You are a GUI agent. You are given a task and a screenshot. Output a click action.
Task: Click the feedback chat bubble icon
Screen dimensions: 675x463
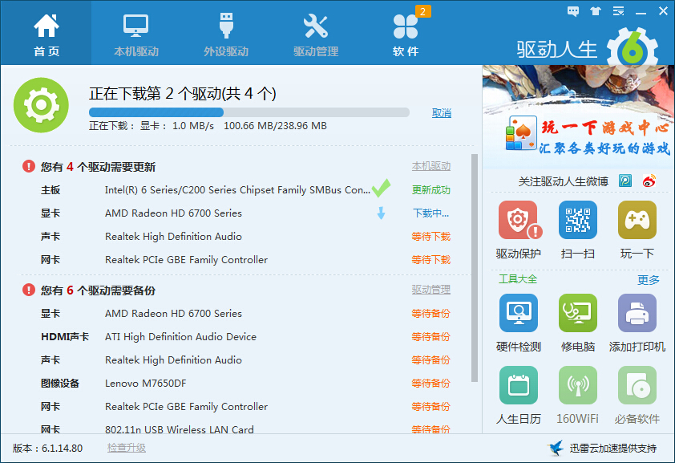tap(573, 11)
